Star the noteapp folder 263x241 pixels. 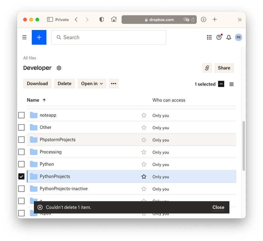(x=144, y=115)
